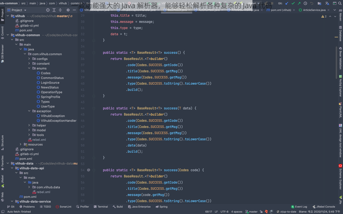Click the Git push arrow icon
The height and width of the screenshot is (214, 343).
pos(299,3)
